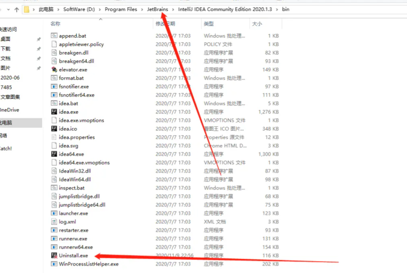
Task: Click the appletviewer.policy file icon
Action: click(x=54, y=44)
